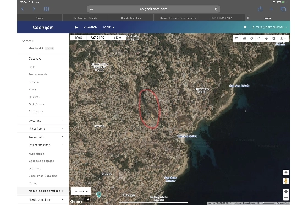The height and width of the screenshot is (205, 308).
Task: Enable the Códigos postales layer
Action: (41, 161)
